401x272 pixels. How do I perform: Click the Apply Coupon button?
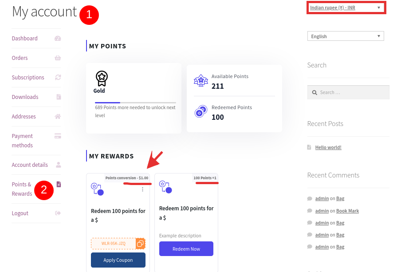point(118,260)
